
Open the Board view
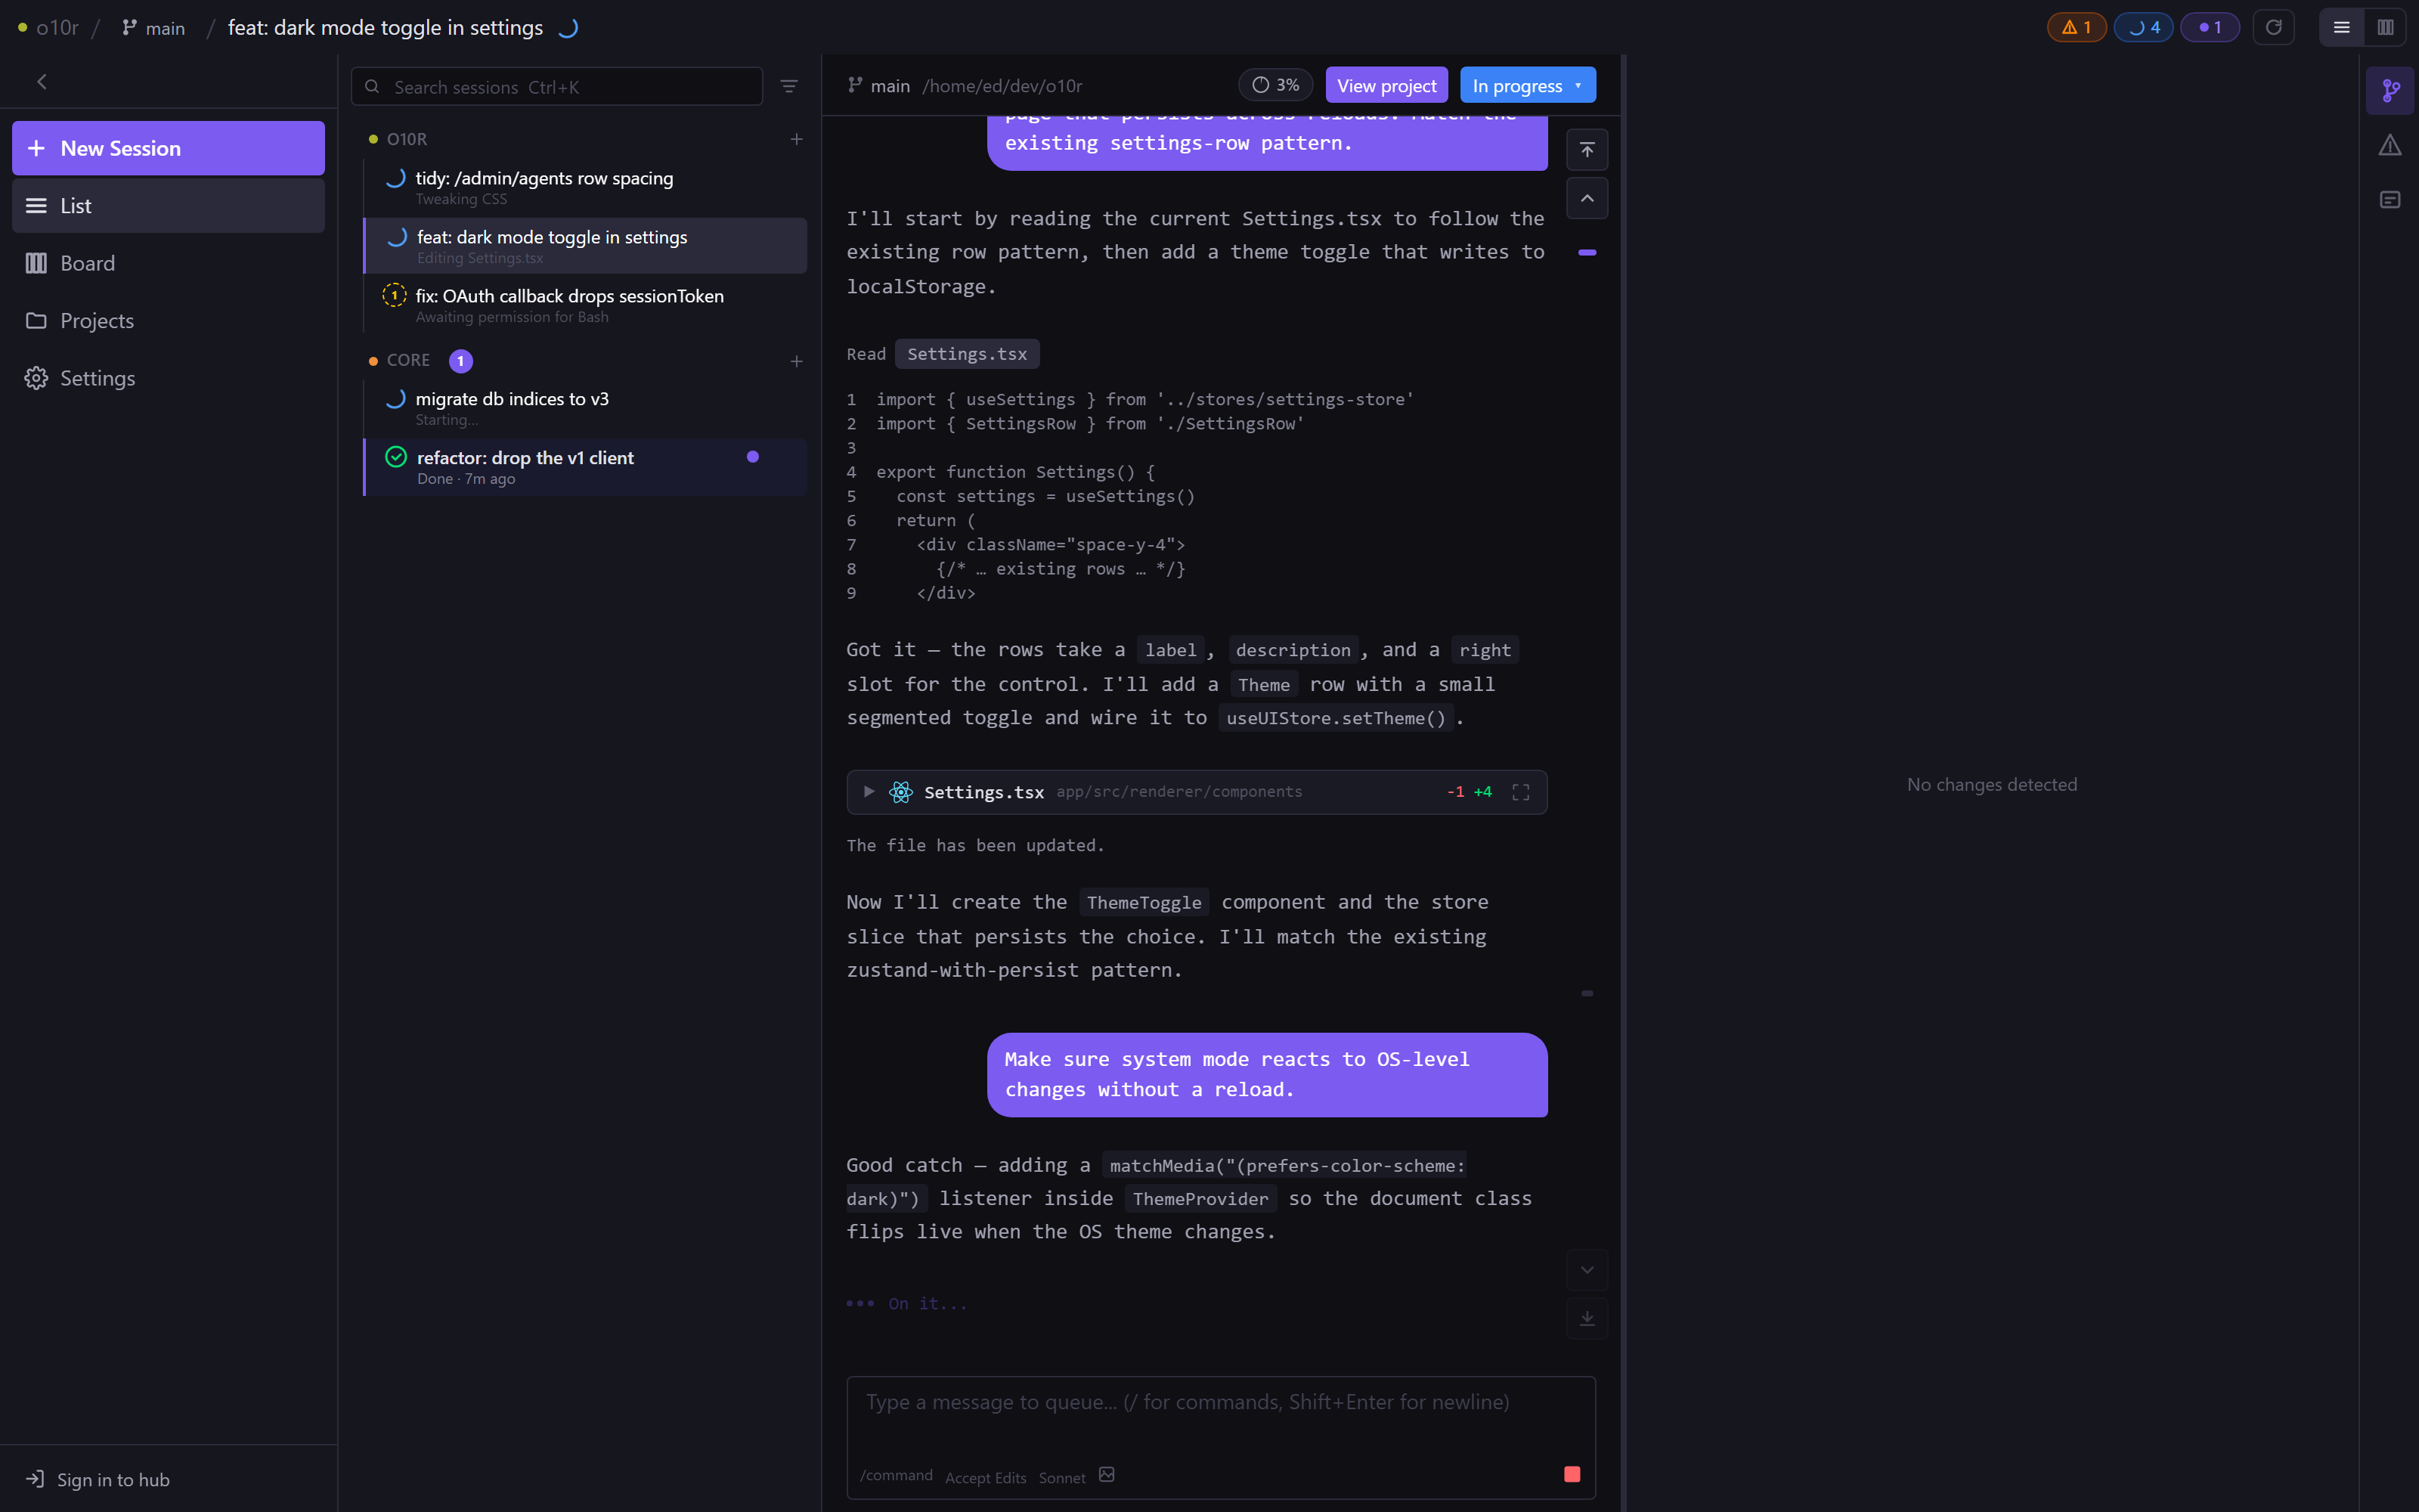tap(168, 264)
